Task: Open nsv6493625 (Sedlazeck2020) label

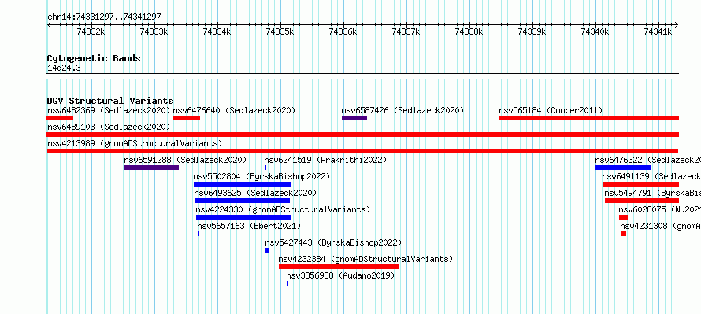Action: [256, 193]
